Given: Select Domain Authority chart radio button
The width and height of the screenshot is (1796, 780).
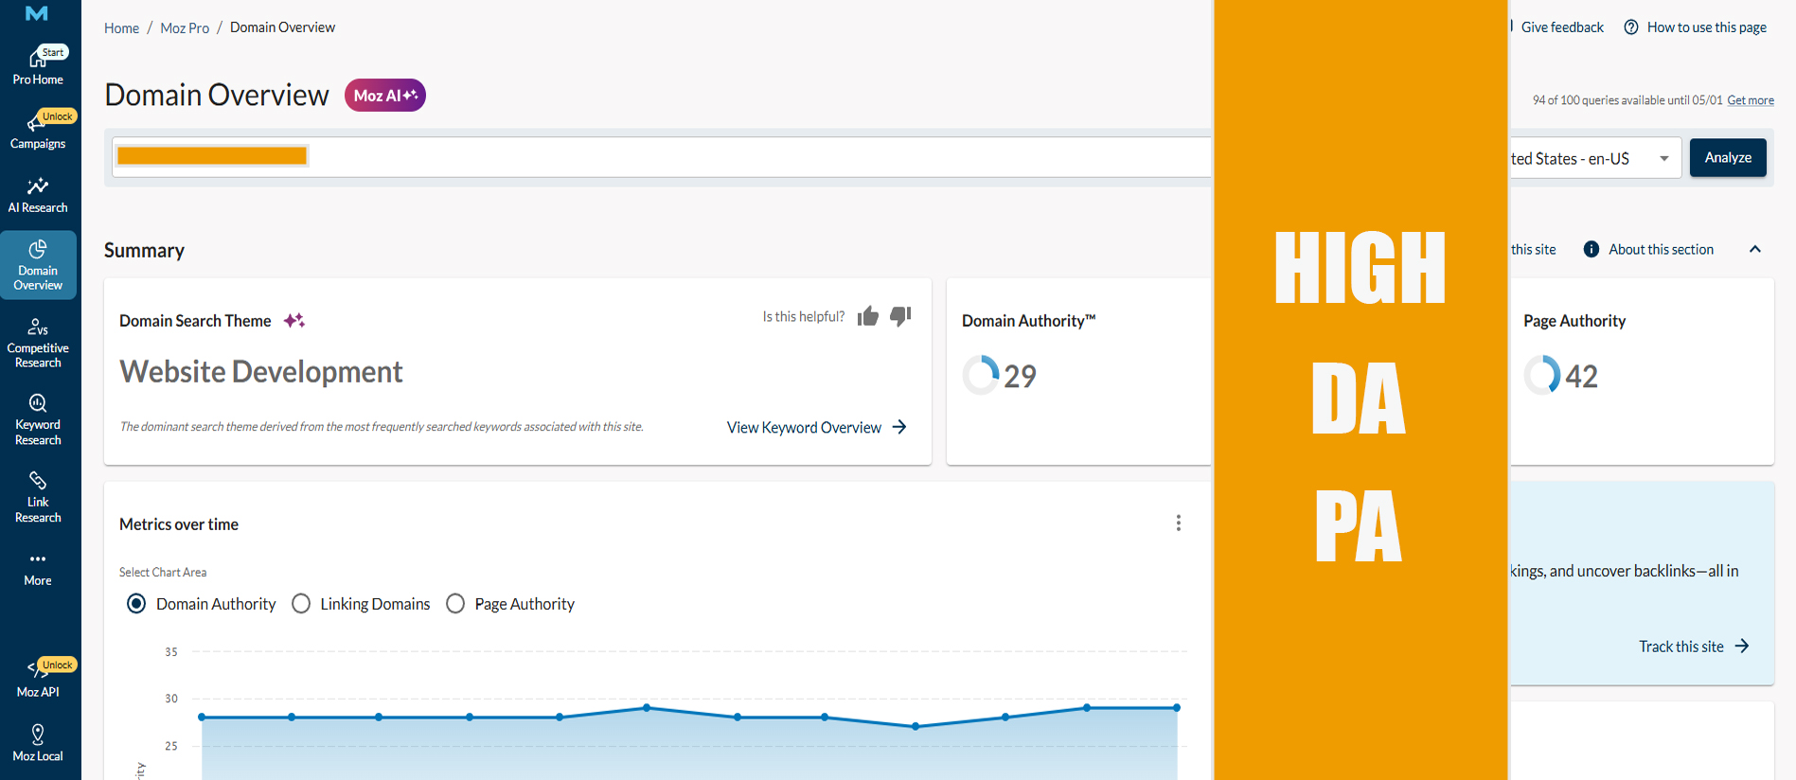Looking at the screenshot, I should pyautogui.click(x=136, y=604).
